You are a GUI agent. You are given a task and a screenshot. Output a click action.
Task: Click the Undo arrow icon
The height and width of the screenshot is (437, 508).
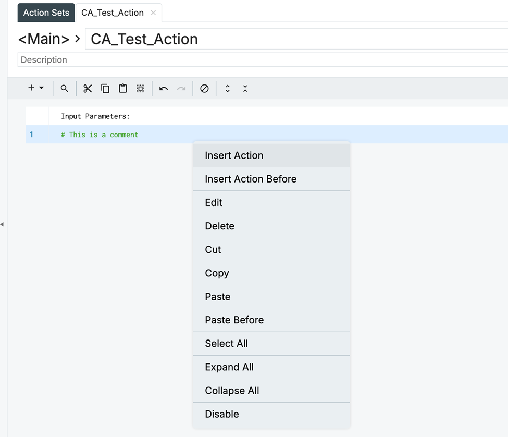[x=164, y=89]
